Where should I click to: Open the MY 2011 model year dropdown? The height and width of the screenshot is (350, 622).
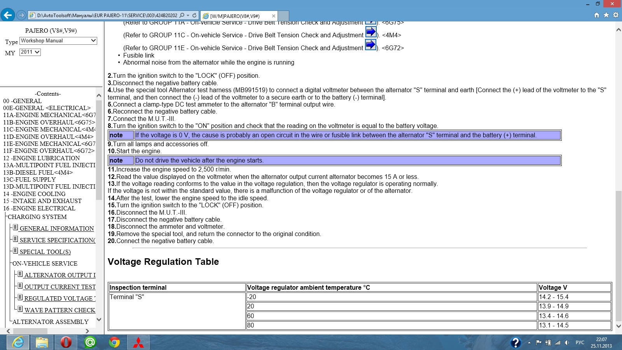pyautogui.click(x=30, y=52)
